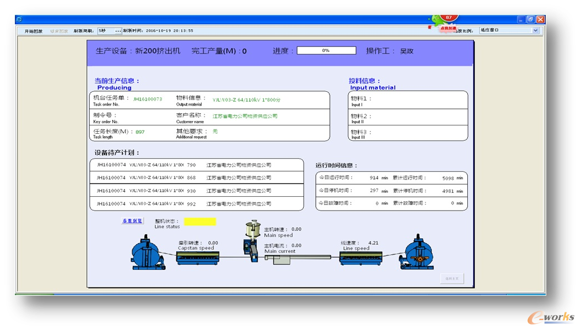Click the greyed 返回主页 button at bottom right
Viewport: 580px width, 330px height.
click(x=452, y=279)
